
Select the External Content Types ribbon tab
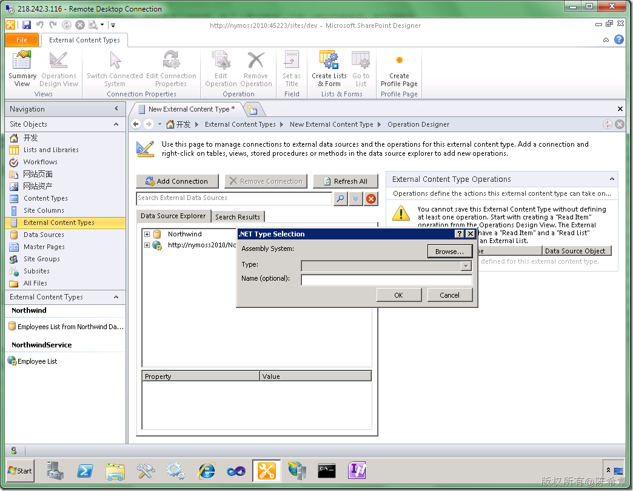coord(84,40)
